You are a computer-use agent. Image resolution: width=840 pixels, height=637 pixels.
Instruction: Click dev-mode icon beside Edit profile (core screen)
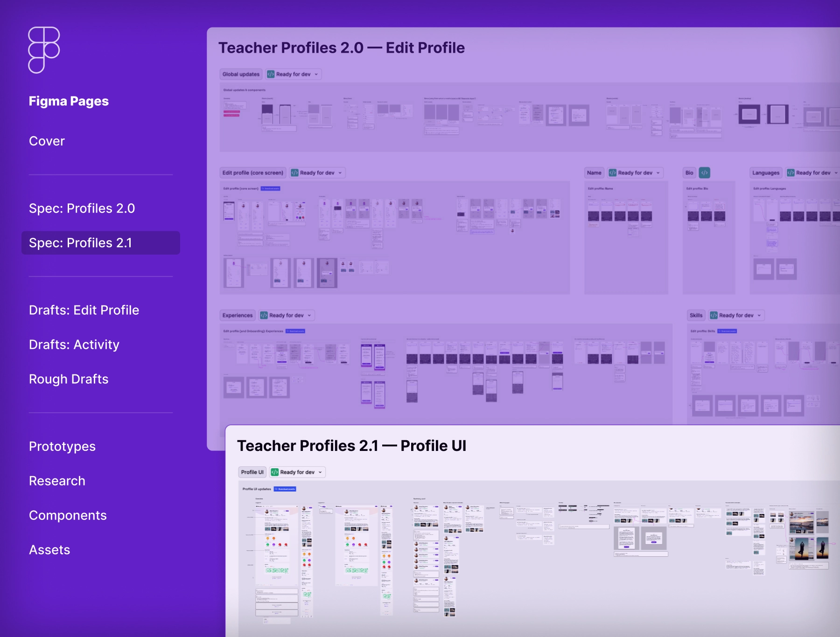tap(294, 173)
